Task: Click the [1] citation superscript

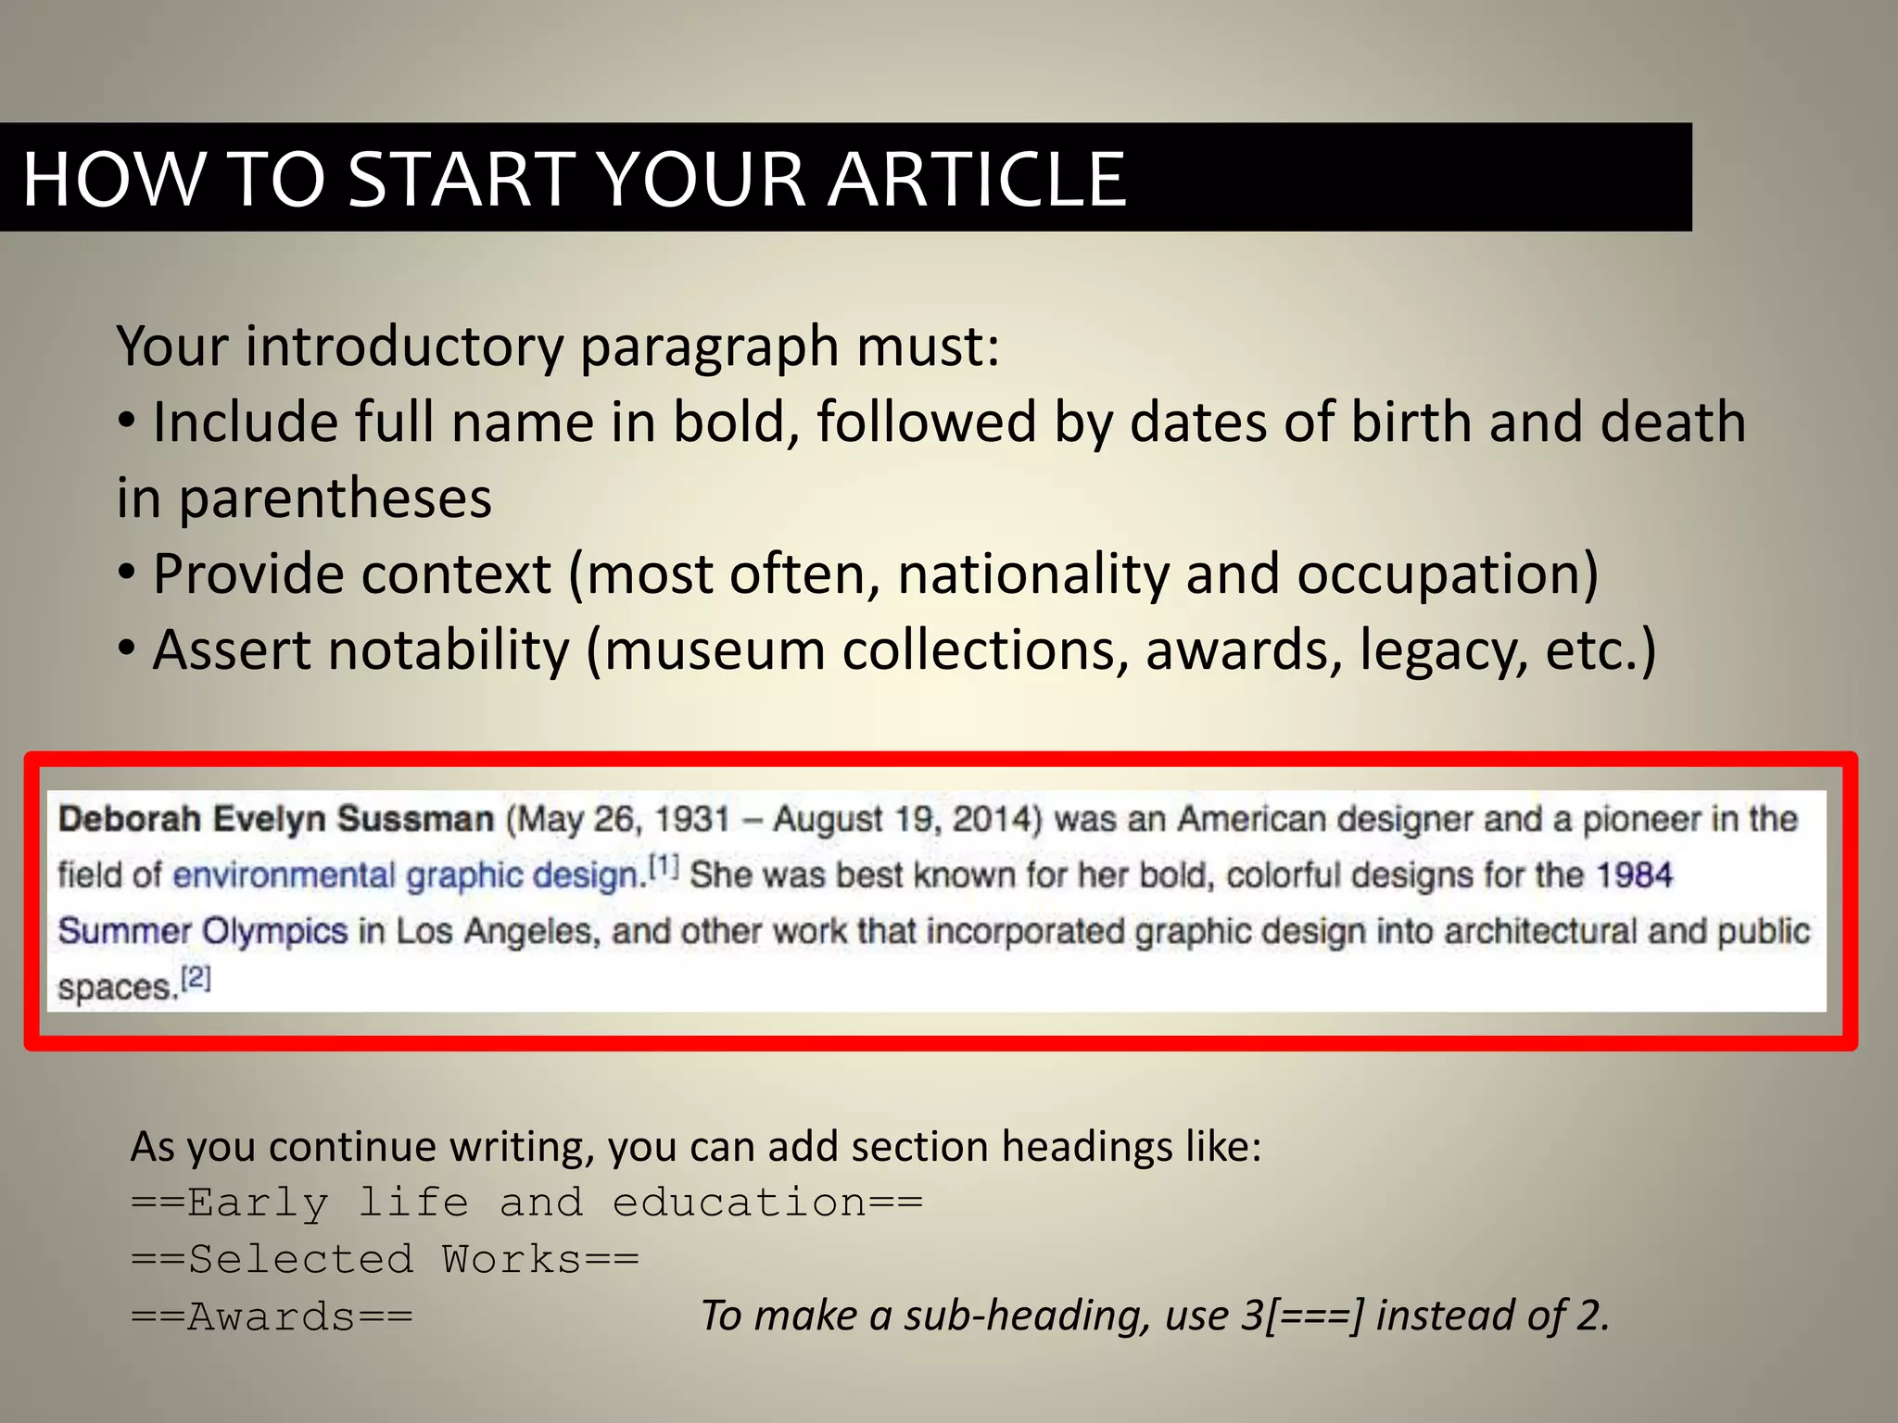Action: pos(664,868)
